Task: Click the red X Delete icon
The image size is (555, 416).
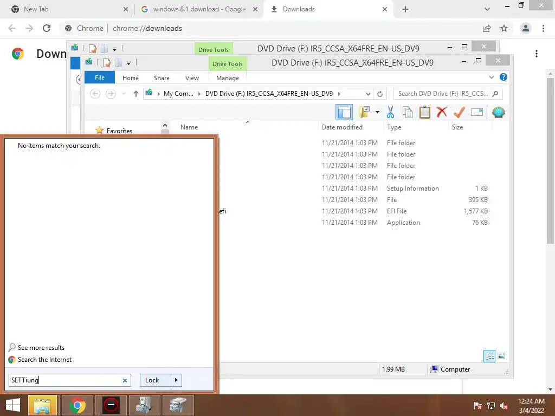Action: click(442, 113)
